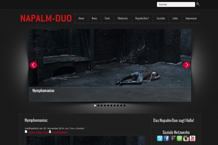
Task: Advance slider with right arrow
Action: tap(186, 65)
